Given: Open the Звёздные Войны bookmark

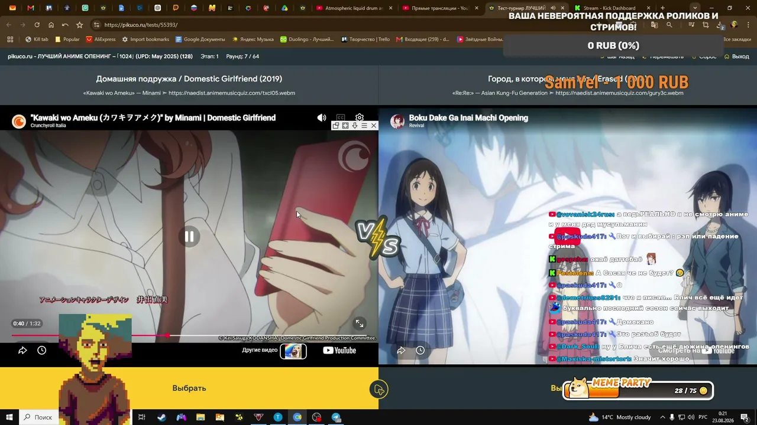Looking at the screenshot, I should [479, 40].
